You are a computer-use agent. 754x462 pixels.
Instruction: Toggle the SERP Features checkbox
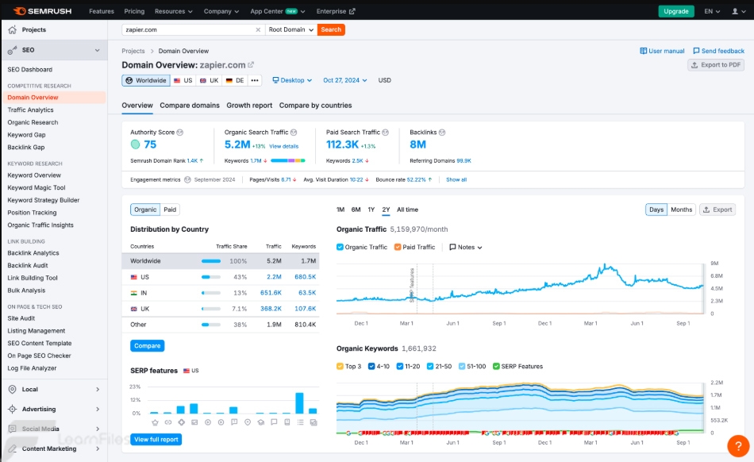[496, 366]
